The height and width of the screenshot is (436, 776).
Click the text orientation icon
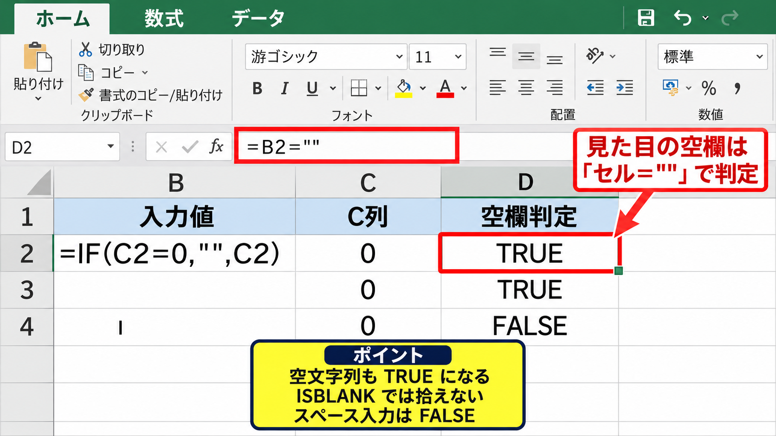point(595,56)
